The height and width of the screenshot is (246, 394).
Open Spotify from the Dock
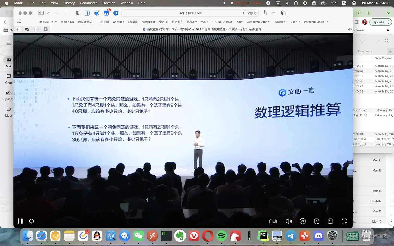tap(221, 236)
